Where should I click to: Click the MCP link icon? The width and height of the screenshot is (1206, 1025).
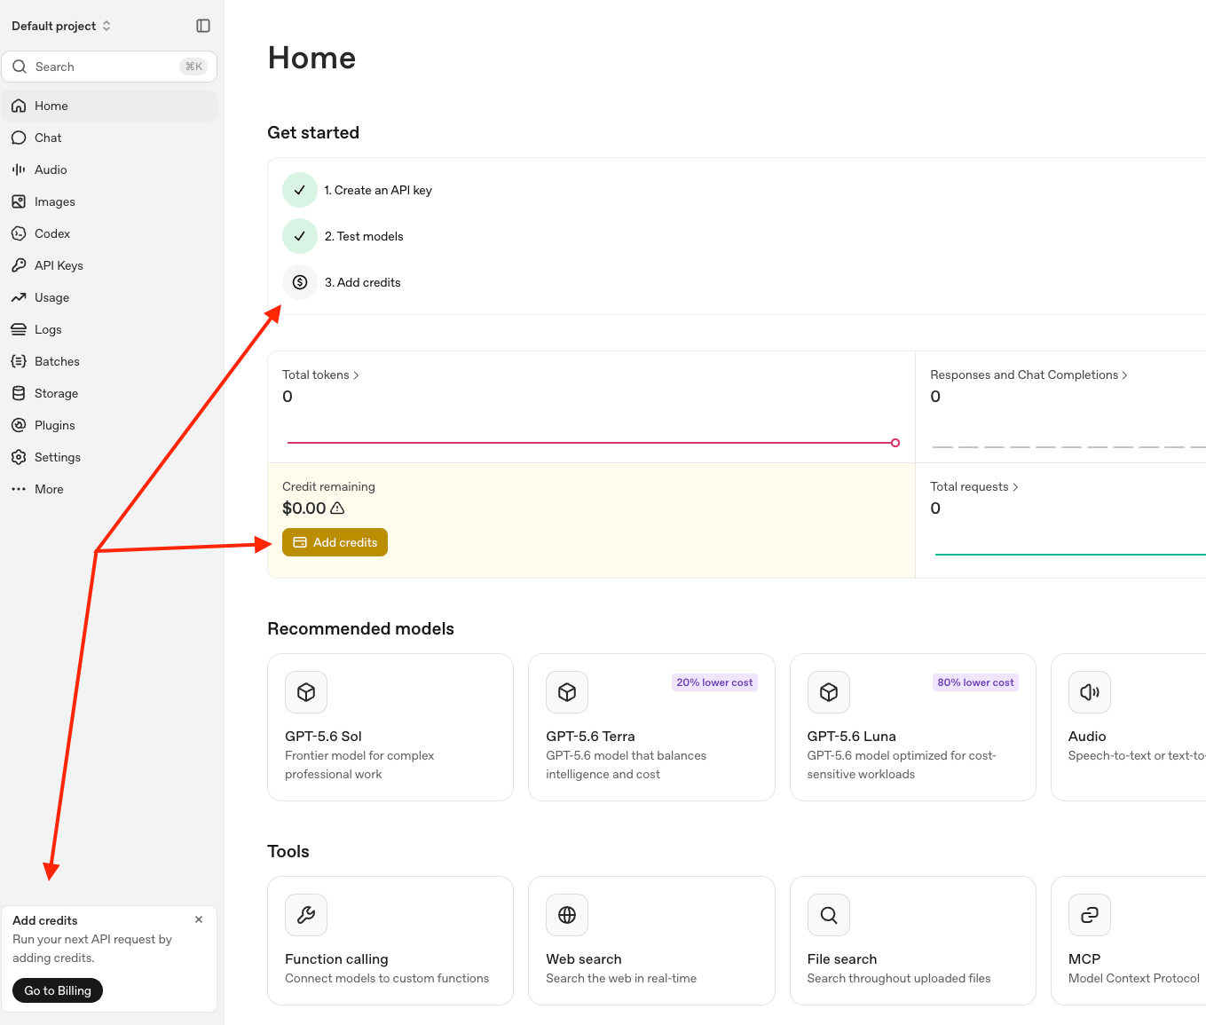pyautogui.click(x=1090, y=915)
